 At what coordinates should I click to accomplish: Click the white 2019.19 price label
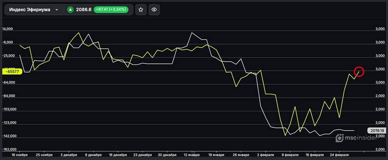(376, 131)
